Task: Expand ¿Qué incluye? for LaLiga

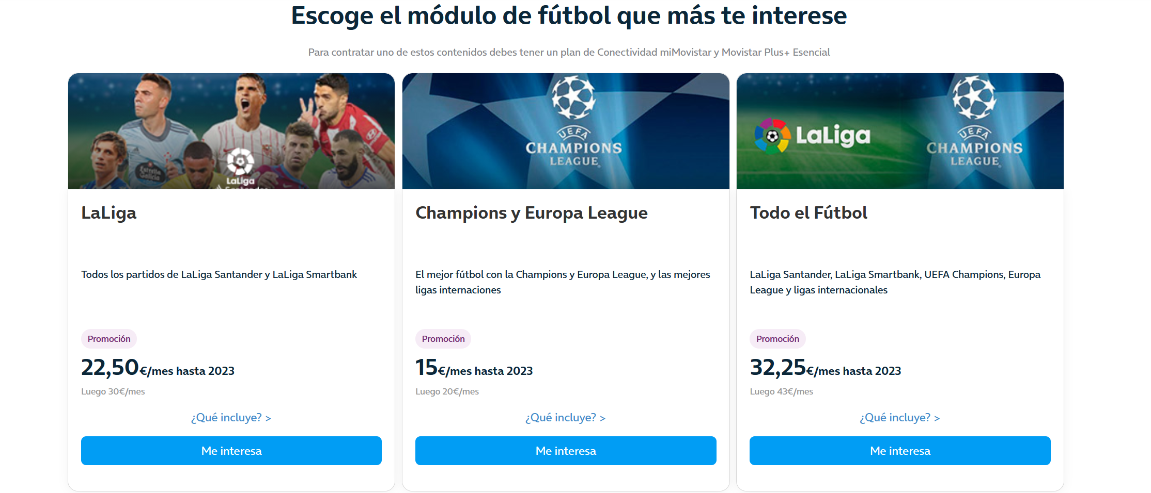Action: pos(231,418)
